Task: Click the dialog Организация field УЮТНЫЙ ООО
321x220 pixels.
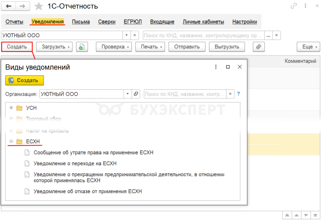Action: (x=82, y=94)
